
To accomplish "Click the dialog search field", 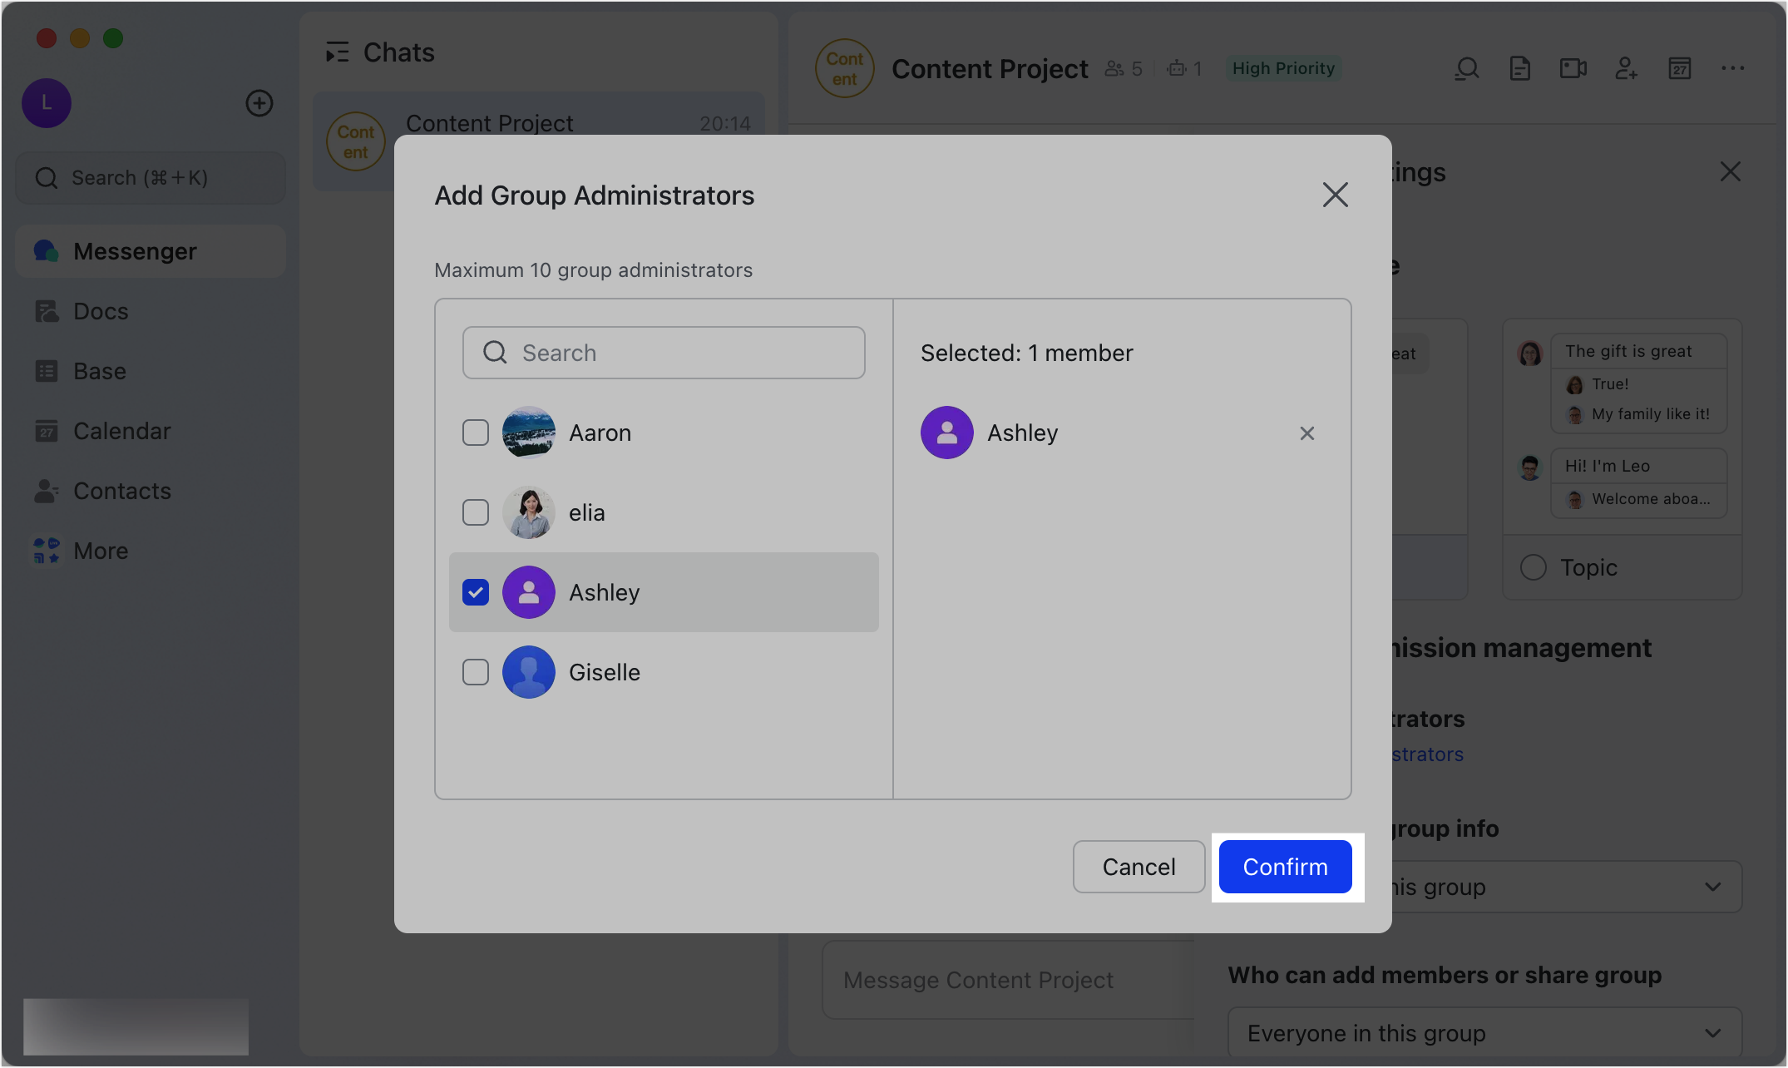I will point(664,352).
